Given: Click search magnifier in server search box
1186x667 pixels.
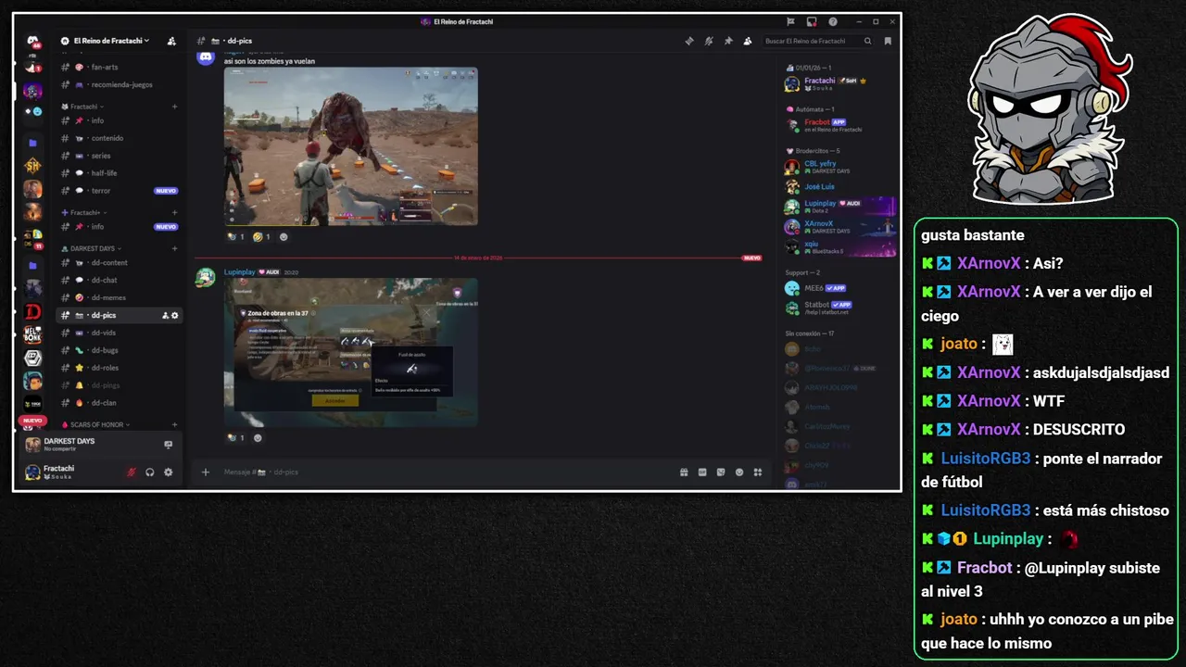Looking at the screenshot, I should [867, 41].
